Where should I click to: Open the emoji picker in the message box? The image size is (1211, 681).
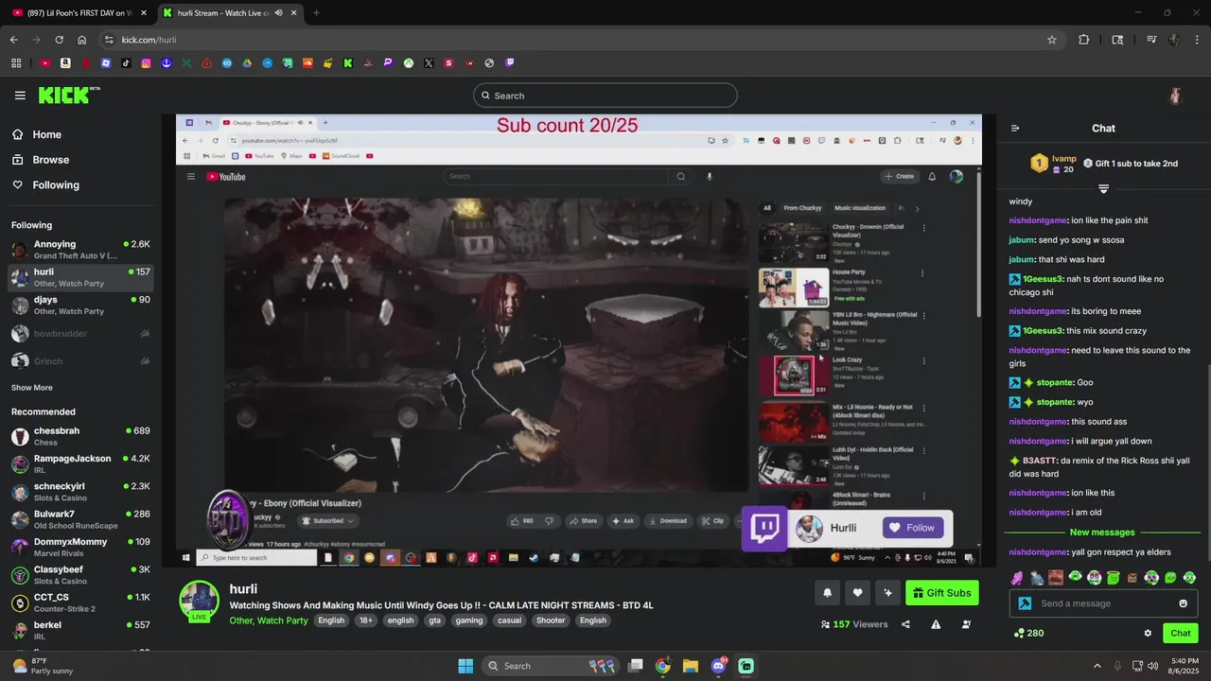pos(1183,603)
